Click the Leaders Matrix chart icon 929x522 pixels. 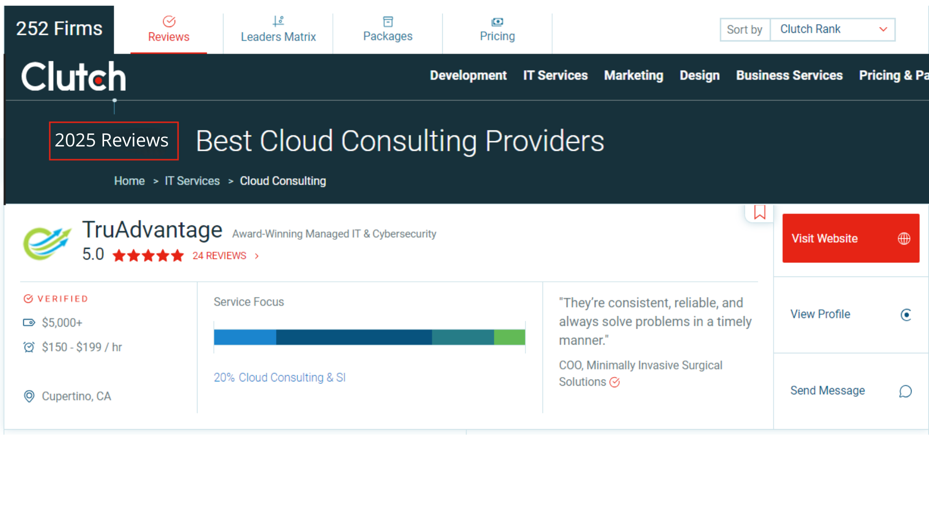click(x=278, y=21)
